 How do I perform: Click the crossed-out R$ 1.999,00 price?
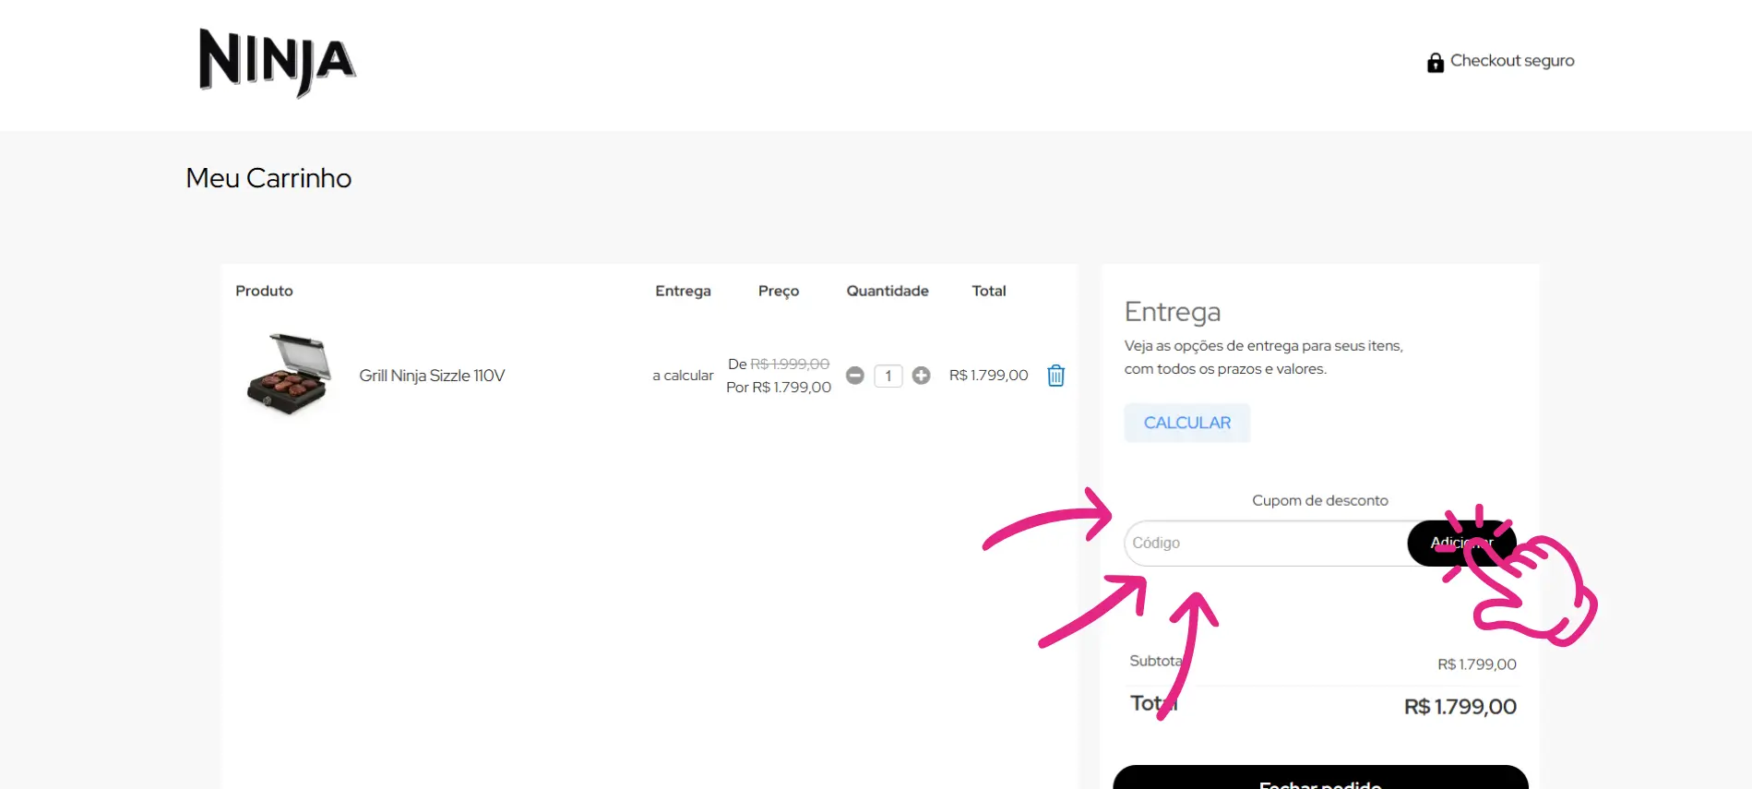[790, 365]
